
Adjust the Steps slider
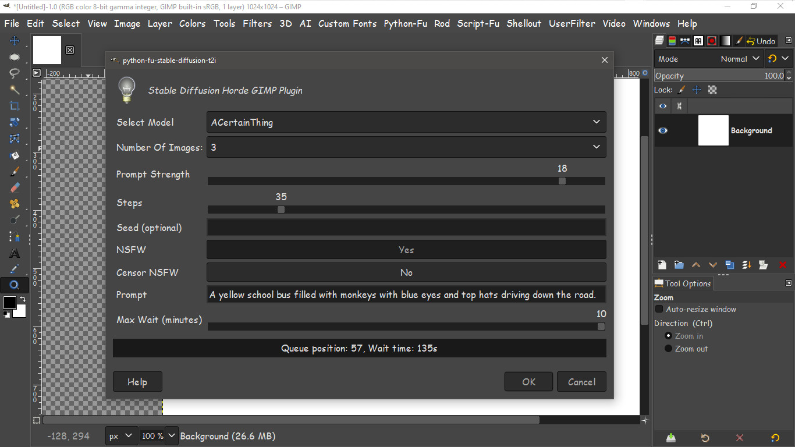(x=281, y=210)
